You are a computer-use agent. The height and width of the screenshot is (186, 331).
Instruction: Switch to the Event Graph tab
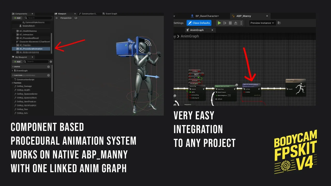pyautogui.click(x=111, y=14)
